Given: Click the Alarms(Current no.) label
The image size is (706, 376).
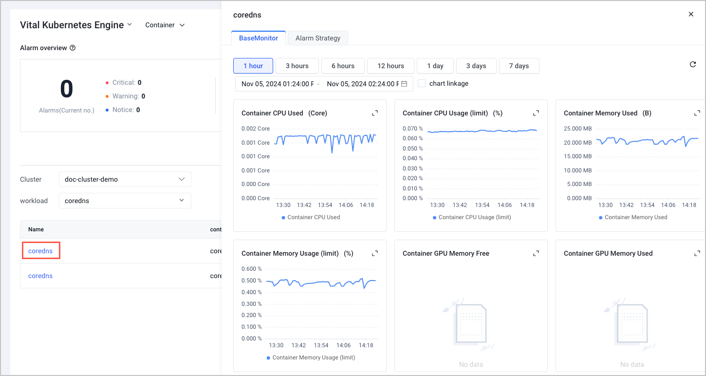Looking at the screenshot, I should [x=67, y=111].
